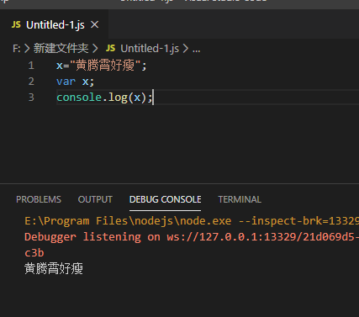Expand the chevron after 新建文件夹 breadcrumb
The image size is (359, 317).
[x=95, y=49]
